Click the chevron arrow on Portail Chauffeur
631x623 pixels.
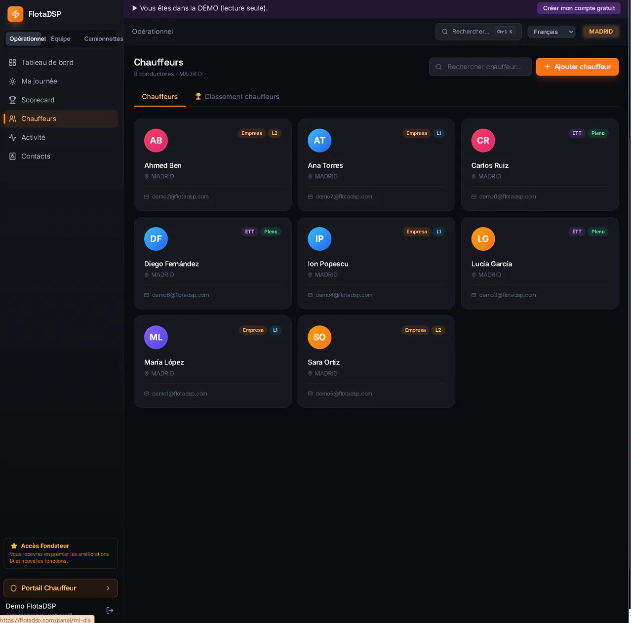108,588
